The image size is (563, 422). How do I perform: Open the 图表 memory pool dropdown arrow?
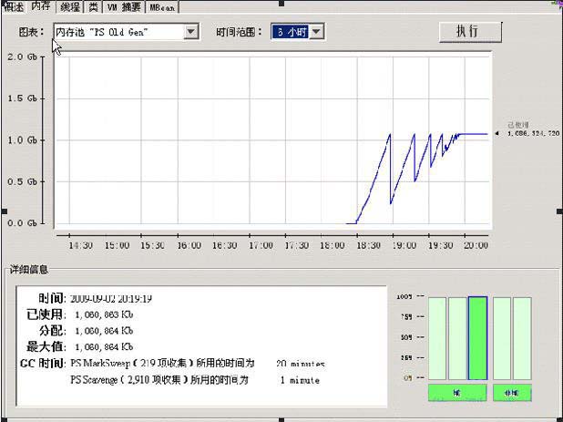click(x=191, y=32)
